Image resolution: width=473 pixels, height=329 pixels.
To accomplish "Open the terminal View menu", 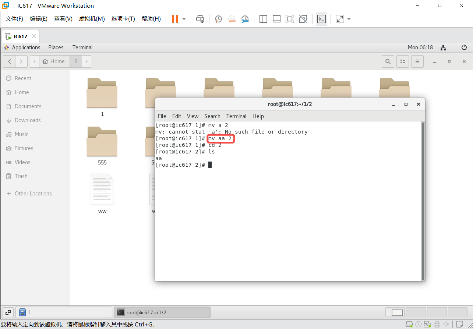I will (193, 116).
